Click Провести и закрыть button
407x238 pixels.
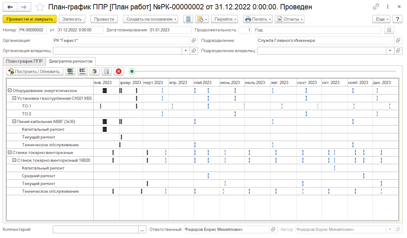click(x=30, y=19)
